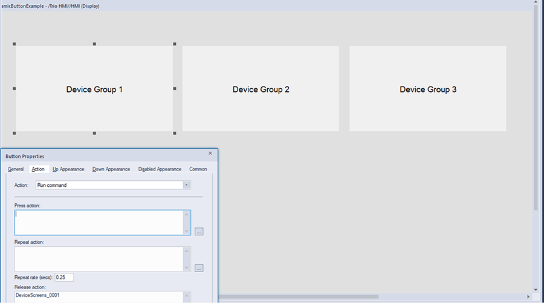
Task: Click inside the Press action text box
Action: (x=99, y=223)
